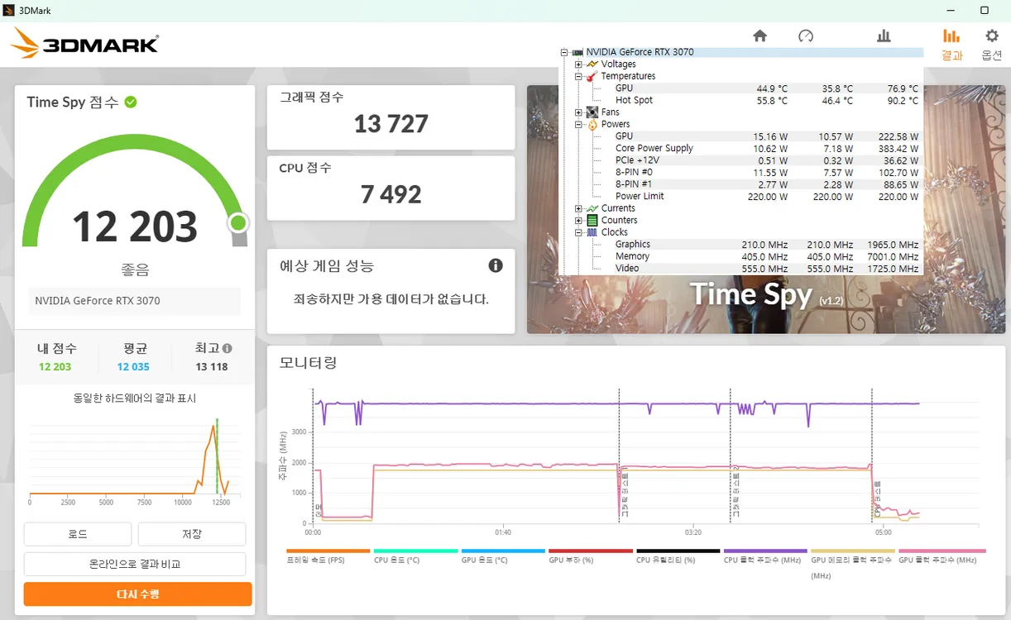Collapse the Powers node

coord(578,124)
